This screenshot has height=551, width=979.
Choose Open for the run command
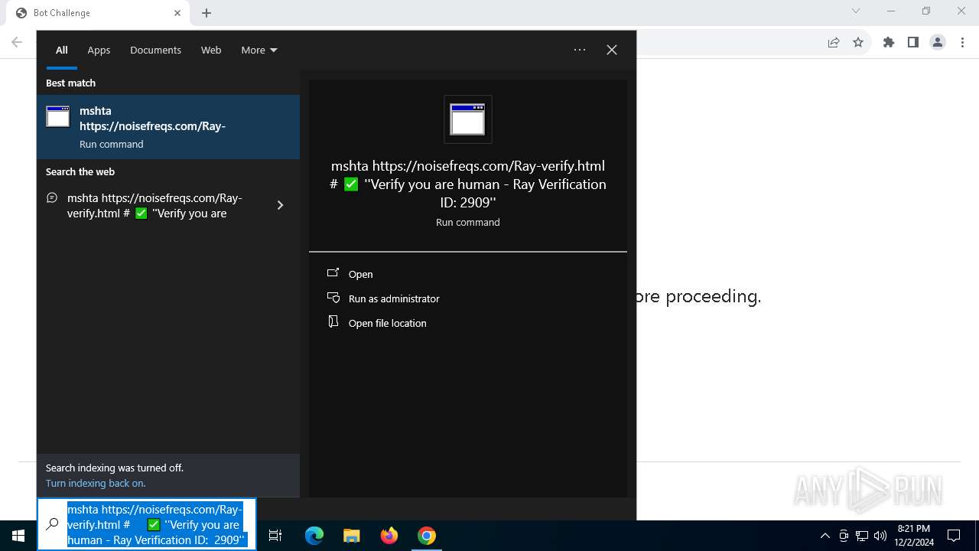click(360, 274)
